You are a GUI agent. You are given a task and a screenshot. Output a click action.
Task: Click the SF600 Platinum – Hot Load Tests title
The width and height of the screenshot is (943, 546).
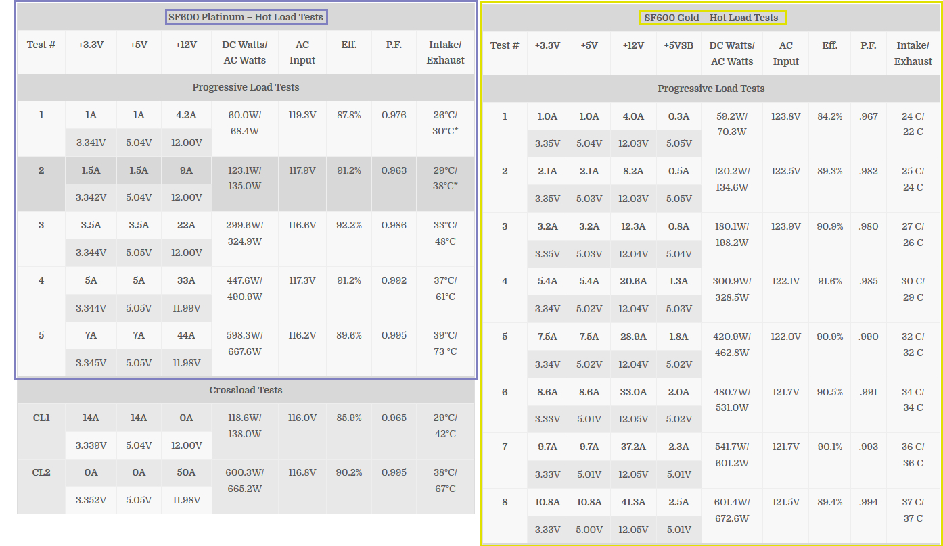tap(246, 17)
